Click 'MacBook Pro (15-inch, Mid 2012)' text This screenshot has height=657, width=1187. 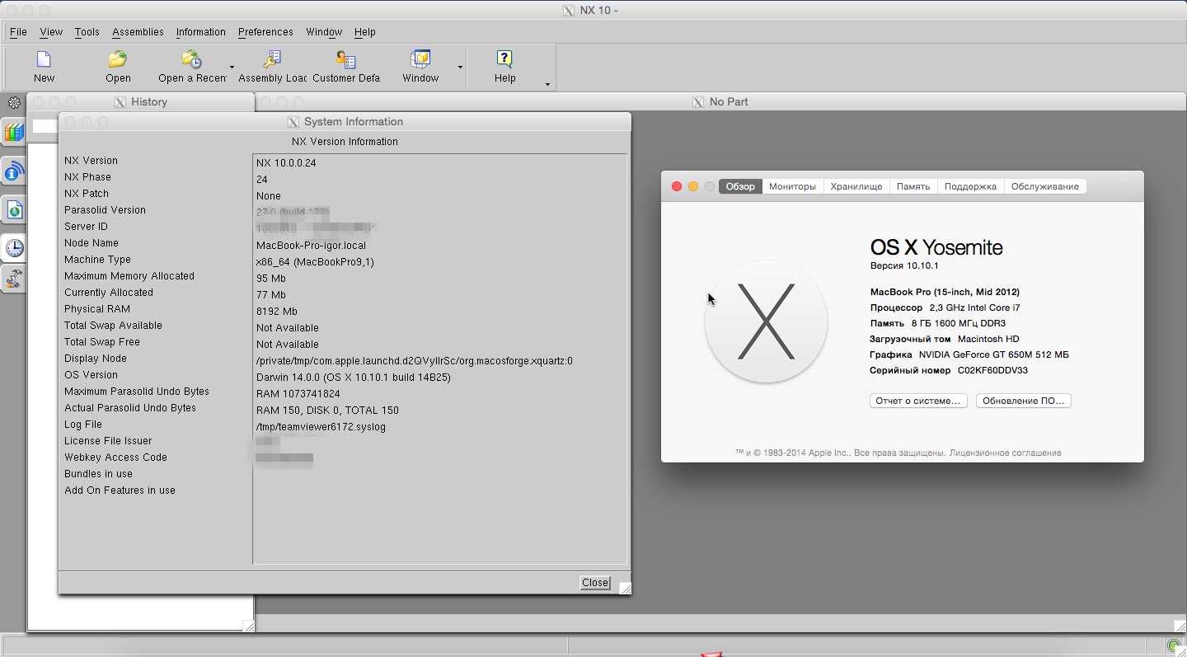click(945, 293)
